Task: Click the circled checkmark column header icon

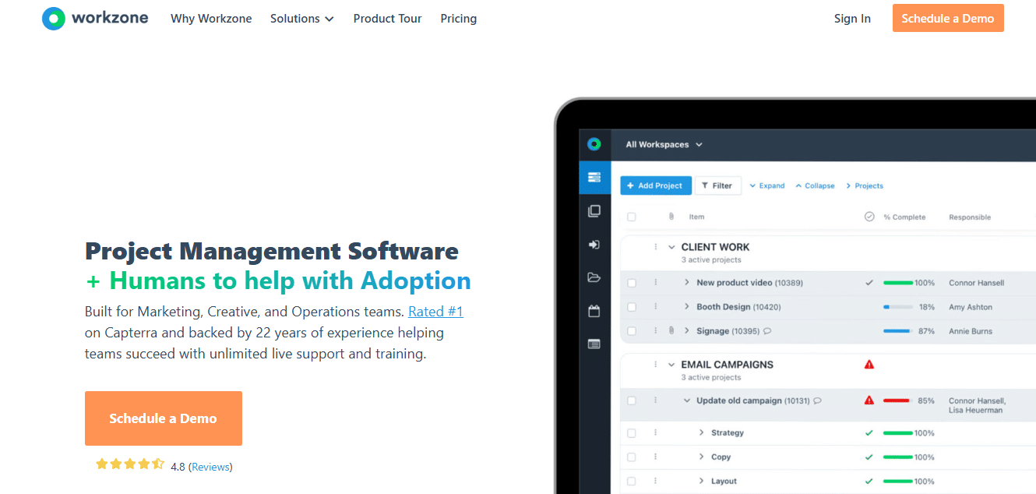Action: click(x=869, y=217)
